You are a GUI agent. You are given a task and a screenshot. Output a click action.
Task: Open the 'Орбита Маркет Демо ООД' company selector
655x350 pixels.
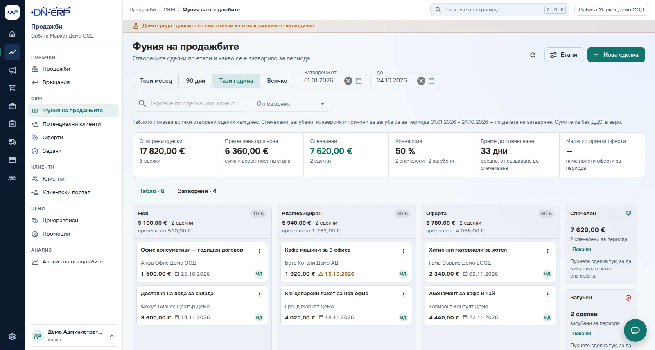(x=611, y=10)
